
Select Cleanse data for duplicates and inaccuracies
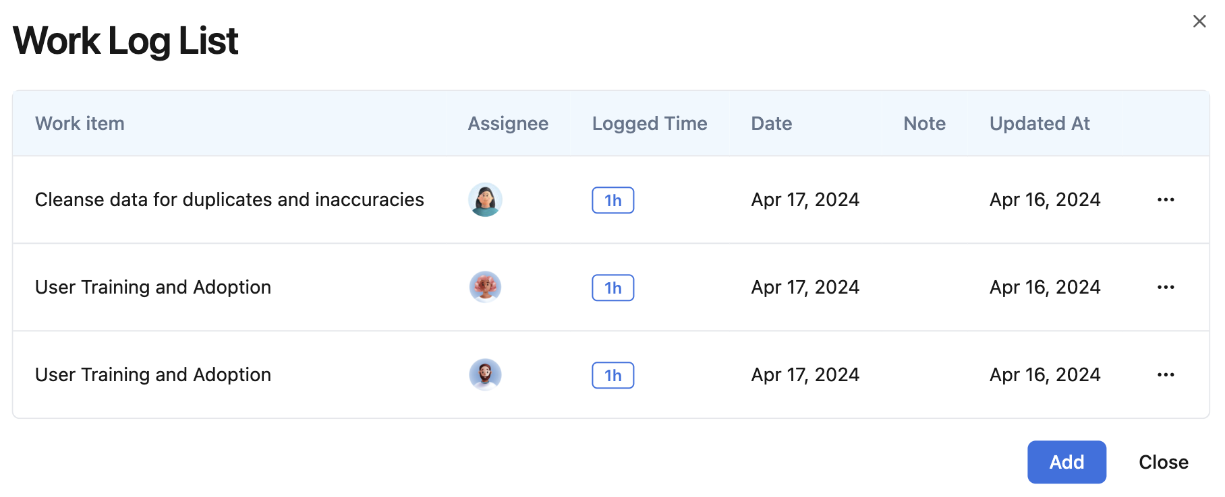point(229,200)
